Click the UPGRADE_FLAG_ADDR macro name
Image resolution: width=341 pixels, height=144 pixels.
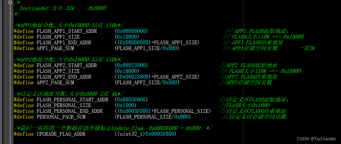pos(61,134)
